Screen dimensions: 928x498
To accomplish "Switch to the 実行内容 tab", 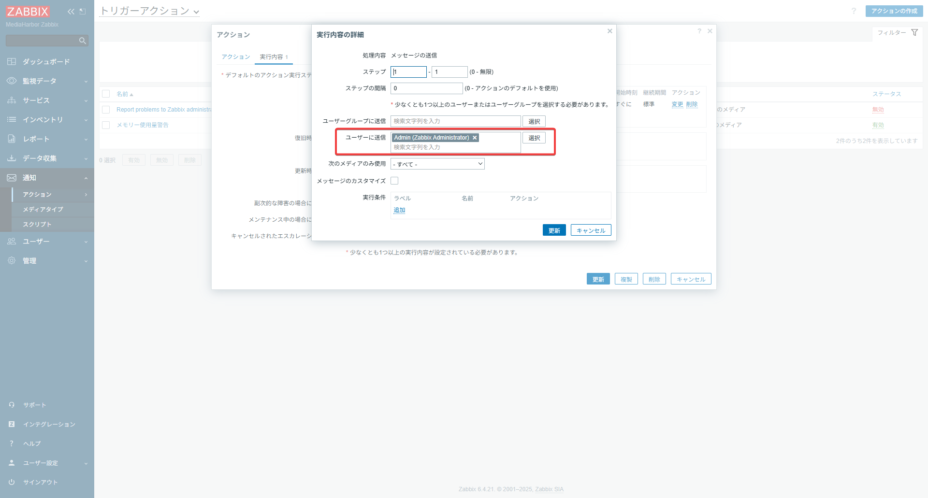I will pyautogui.click(x=272, y=57).
